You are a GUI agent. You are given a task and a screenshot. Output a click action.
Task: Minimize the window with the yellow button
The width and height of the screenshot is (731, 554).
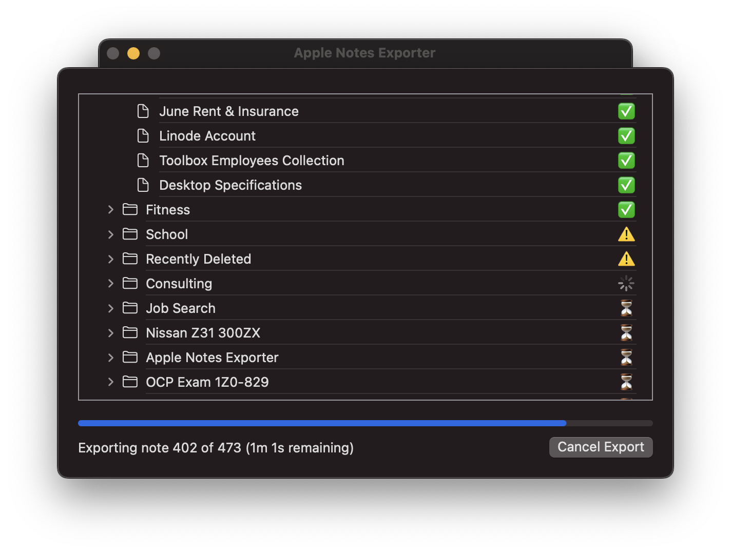[x=133, y=53]
